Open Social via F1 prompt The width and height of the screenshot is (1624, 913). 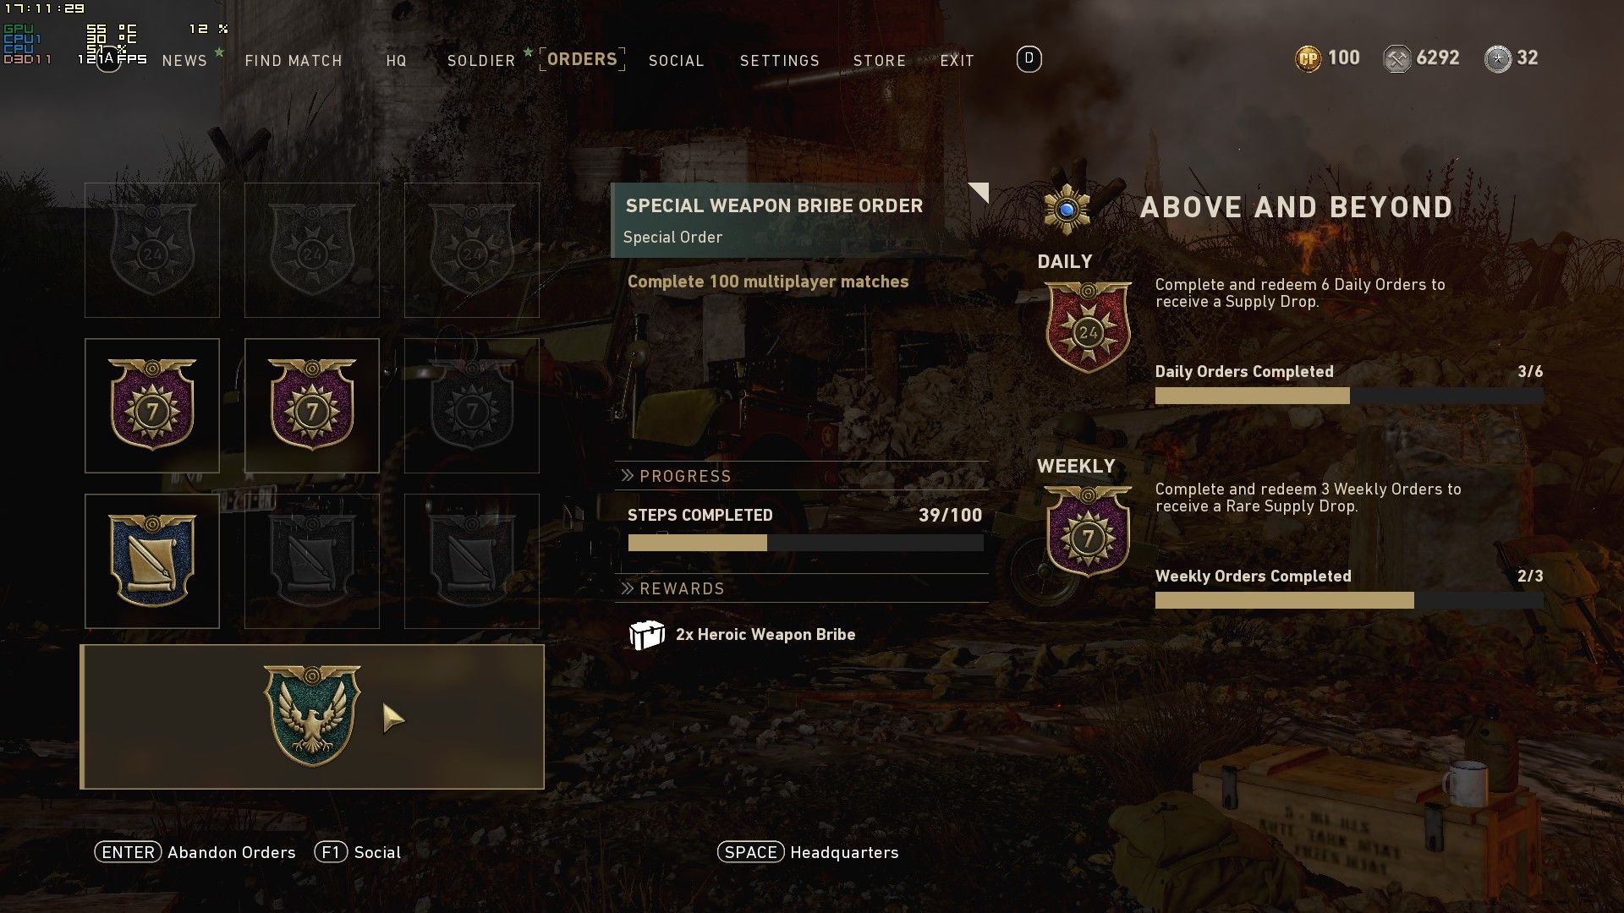click(x=358, y=852)
